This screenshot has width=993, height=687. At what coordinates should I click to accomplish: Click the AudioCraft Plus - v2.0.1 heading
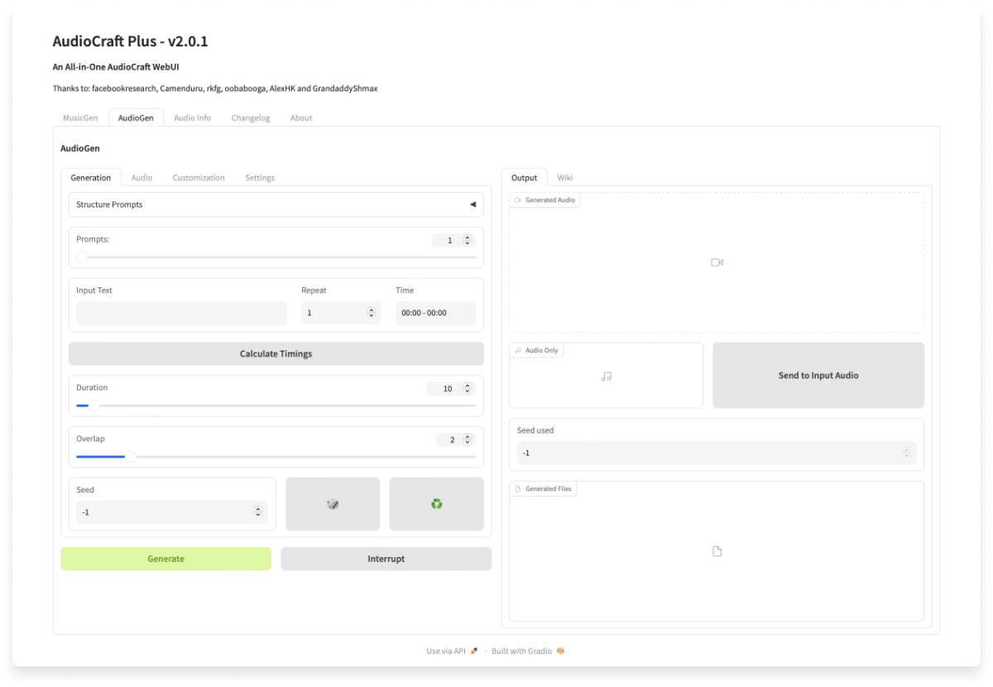click(130, 41)
